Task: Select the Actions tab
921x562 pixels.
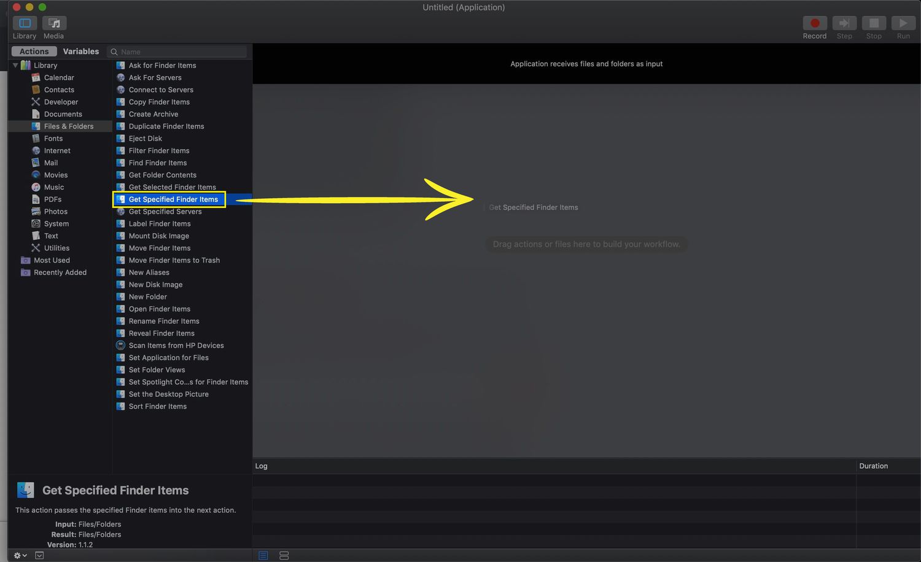Action: click(34, 52)
